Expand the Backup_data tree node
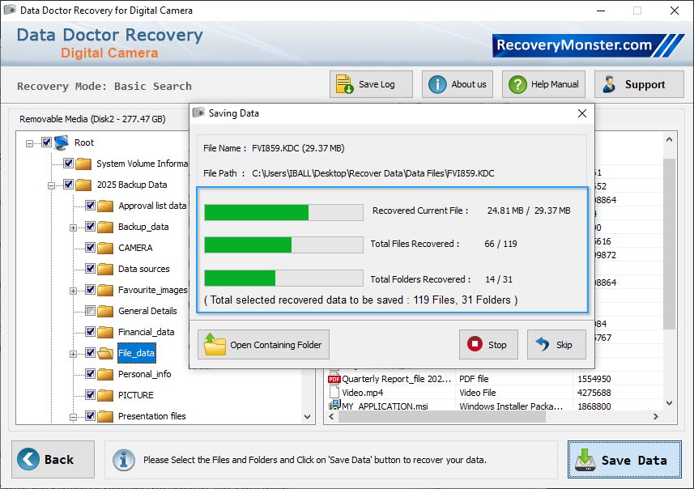 tap(73, 227)
